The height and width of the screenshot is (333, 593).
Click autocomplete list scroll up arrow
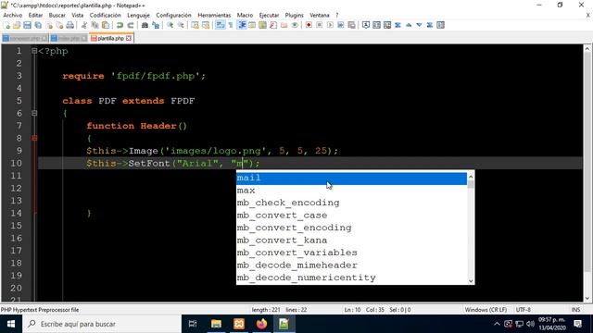point(471,177)
